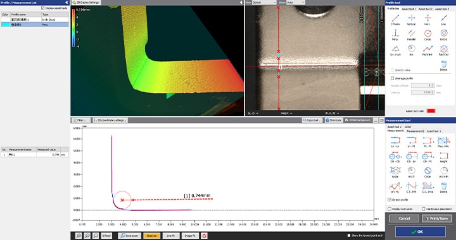The image size is (456, 240).
Task: Switch to Assist tool 1 tab in Profile tool
Action: (x=408, y=9)
